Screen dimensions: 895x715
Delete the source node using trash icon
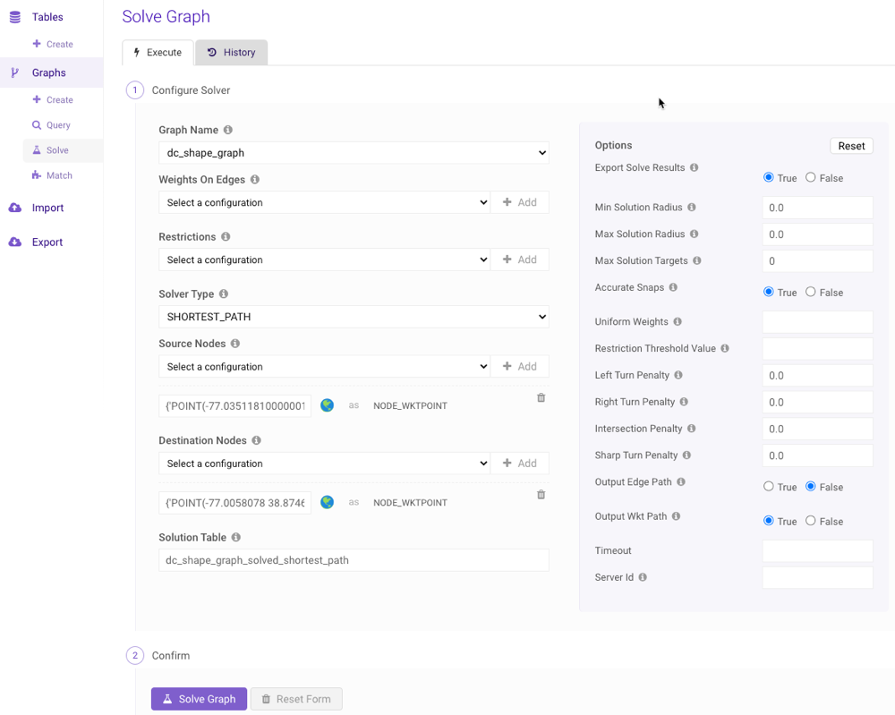click(x=541, y=397)
